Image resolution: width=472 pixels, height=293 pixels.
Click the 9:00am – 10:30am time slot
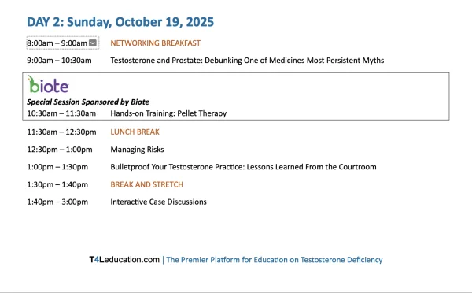point(59,61)
